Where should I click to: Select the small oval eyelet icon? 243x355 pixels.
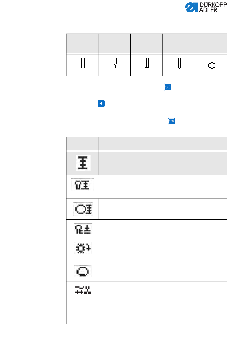coord(212,66)
